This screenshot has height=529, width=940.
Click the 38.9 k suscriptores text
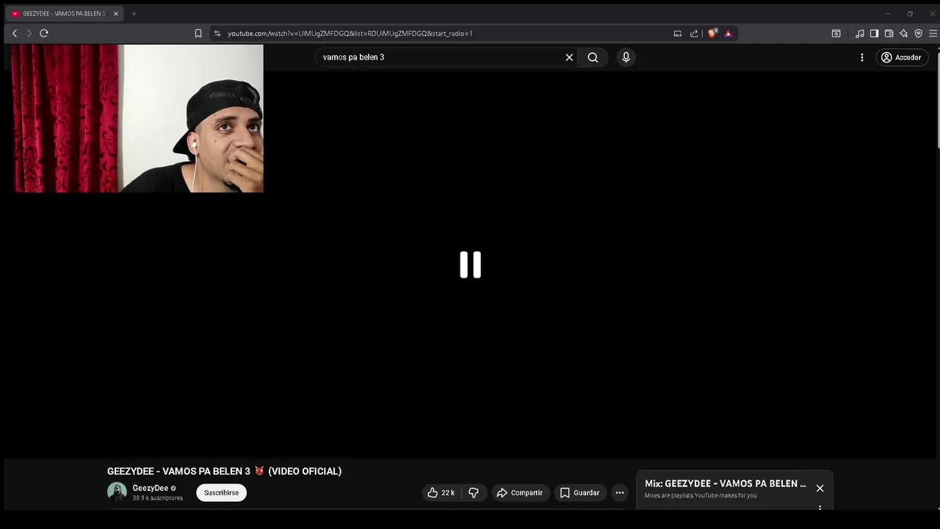[x=157, y=498]
